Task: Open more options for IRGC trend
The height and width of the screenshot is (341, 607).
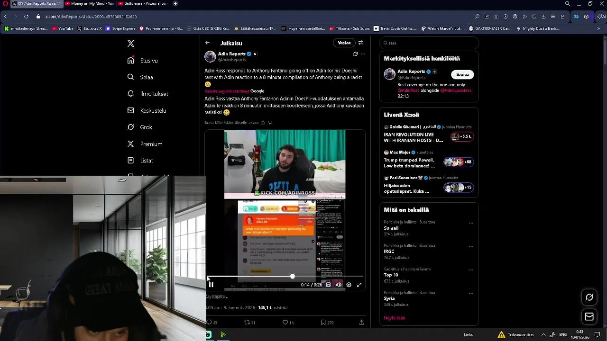Action: pos(471,247)
